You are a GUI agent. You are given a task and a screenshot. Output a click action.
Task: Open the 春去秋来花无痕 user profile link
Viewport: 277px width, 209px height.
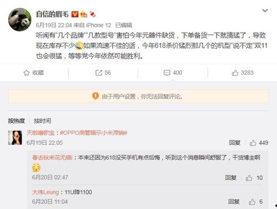coord(52,157)
